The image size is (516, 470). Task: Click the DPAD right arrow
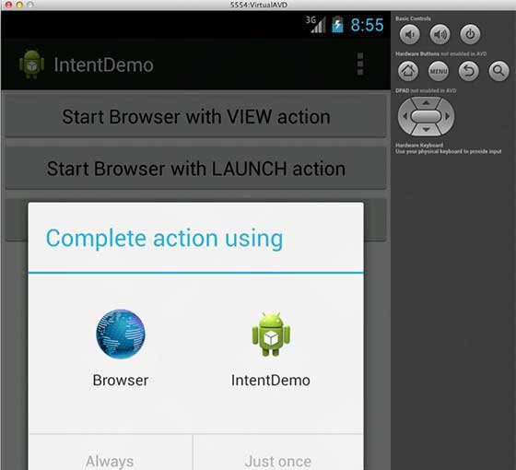pyautogui.click(x=448, y=116)
